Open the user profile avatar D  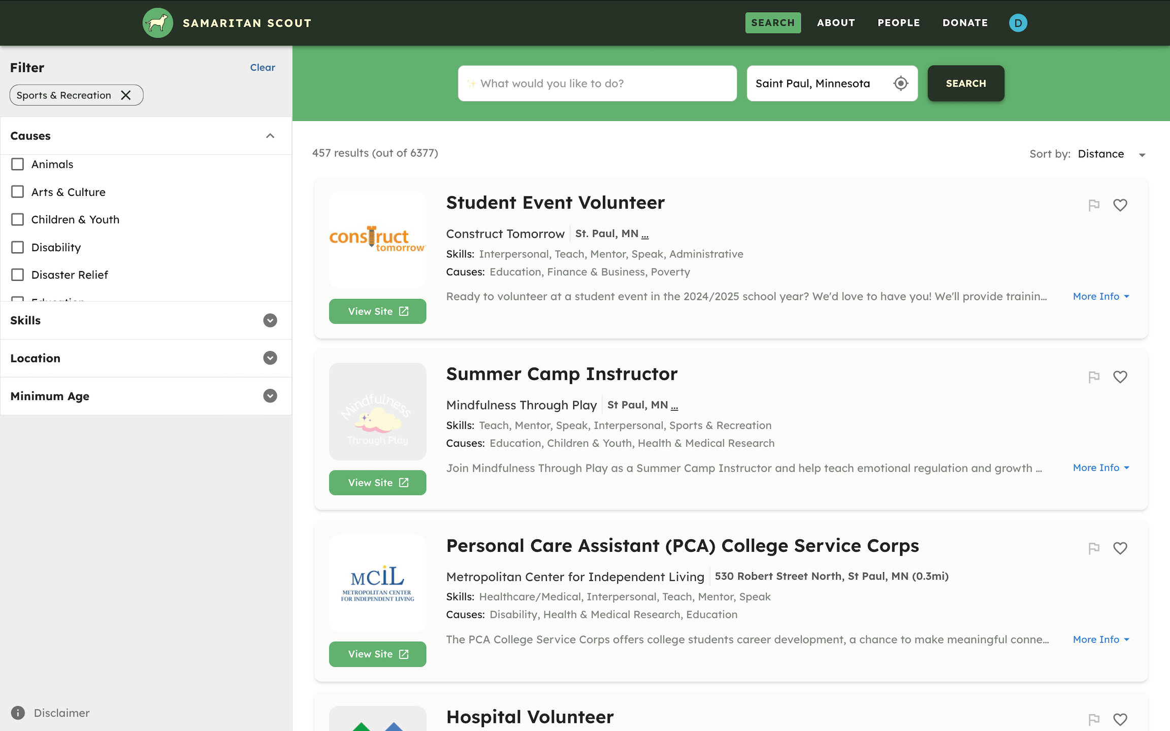coord(1018,23)
